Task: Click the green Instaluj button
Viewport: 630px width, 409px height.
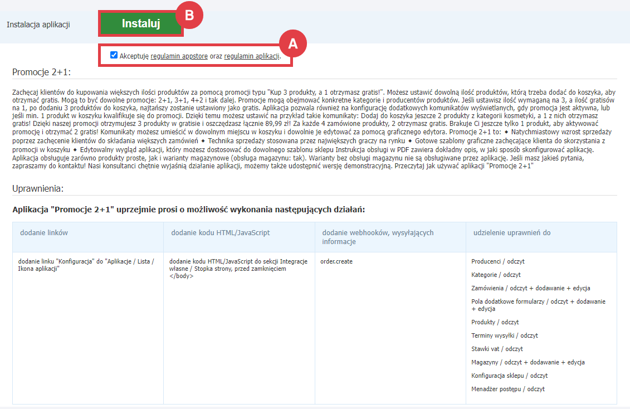Action: click(141, 24)
